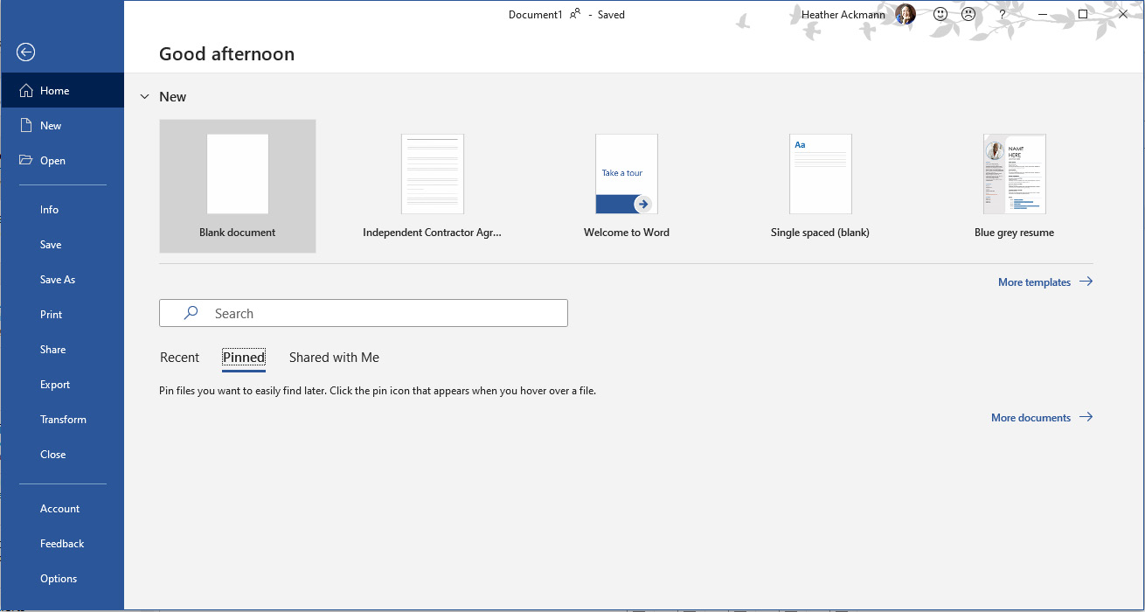This screenshot has height=612, width=1145.
Task: Click the Welcome to Word caption
Action: pyautogui.click(x=627, y=233)
